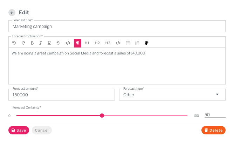Click the back arrow beside Edit
Image resolution: width=234 pixels, height=148 pixels.
coord(12,13)
